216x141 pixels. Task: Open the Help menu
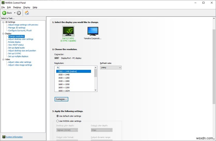(x=35, y=7)
